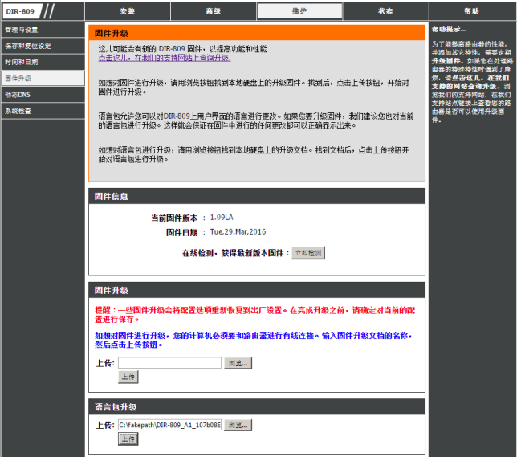Go to the 帮助 tab
The height and width of the screenshot is (457, 517).
(x=471, y=11)
